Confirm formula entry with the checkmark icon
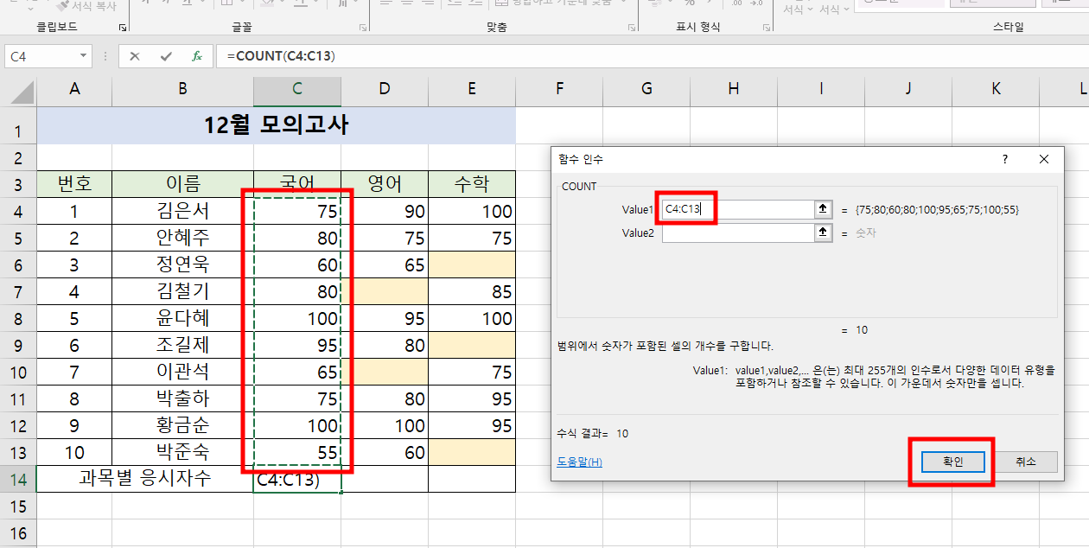This screenshot has height=548, width=1089. 166,56
